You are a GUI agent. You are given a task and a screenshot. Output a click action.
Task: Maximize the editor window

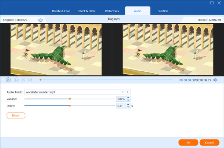tap(212, 3)
